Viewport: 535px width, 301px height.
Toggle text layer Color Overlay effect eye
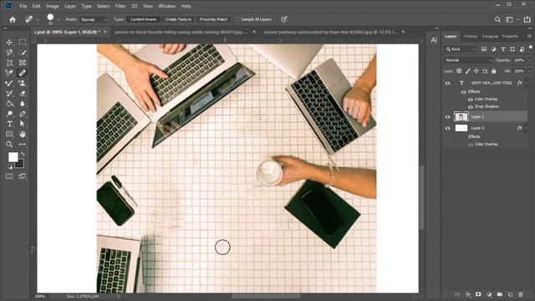(471, 99)
